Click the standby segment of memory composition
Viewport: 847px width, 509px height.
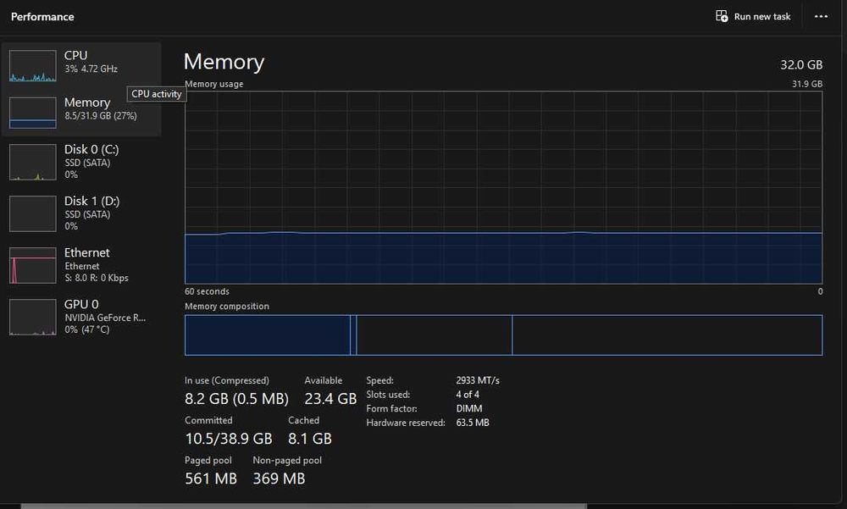click(435, 335)
